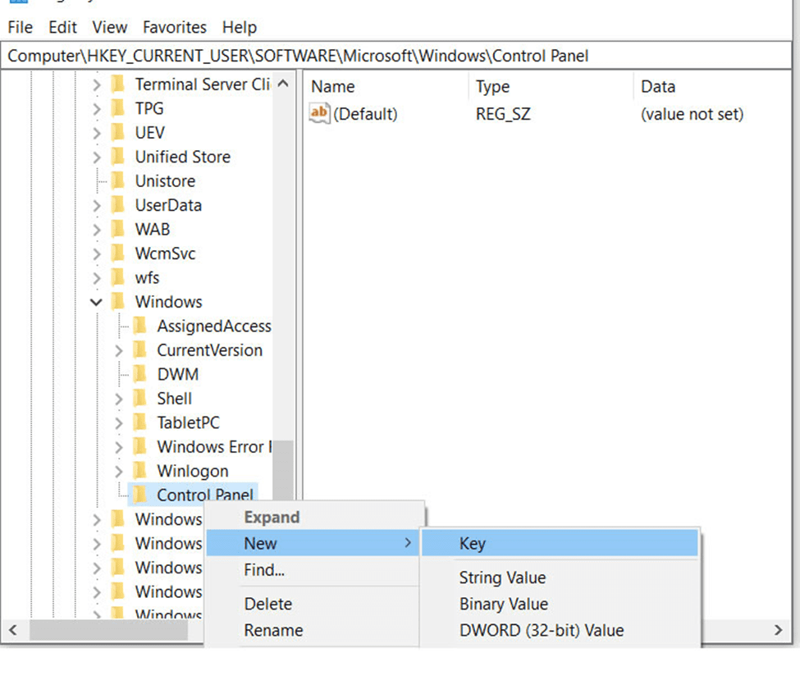Expand the CurrentVersion key
Screen dimensions: 800x680
tap(119, 350)
